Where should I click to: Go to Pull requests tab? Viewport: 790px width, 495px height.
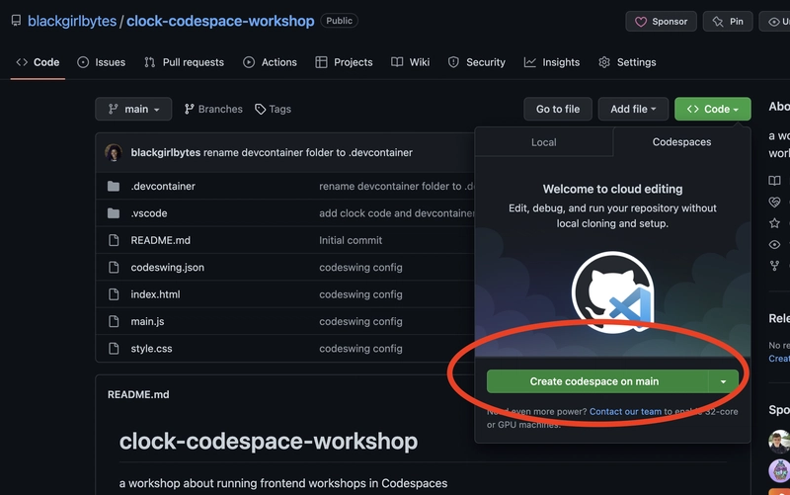point(184,62)
